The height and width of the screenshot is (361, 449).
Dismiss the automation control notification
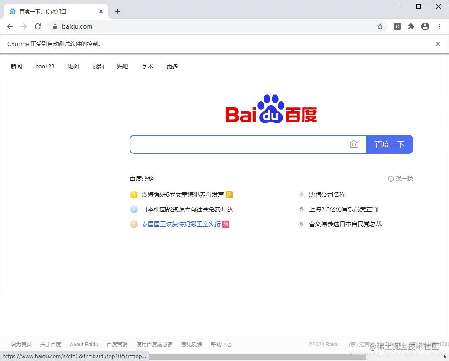point(438,44)
